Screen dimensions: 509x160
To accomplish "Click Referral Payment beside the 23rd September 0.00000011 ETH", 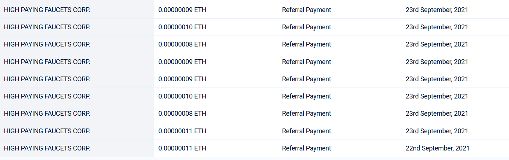I will pyautogui.click(x=307, y=131).
